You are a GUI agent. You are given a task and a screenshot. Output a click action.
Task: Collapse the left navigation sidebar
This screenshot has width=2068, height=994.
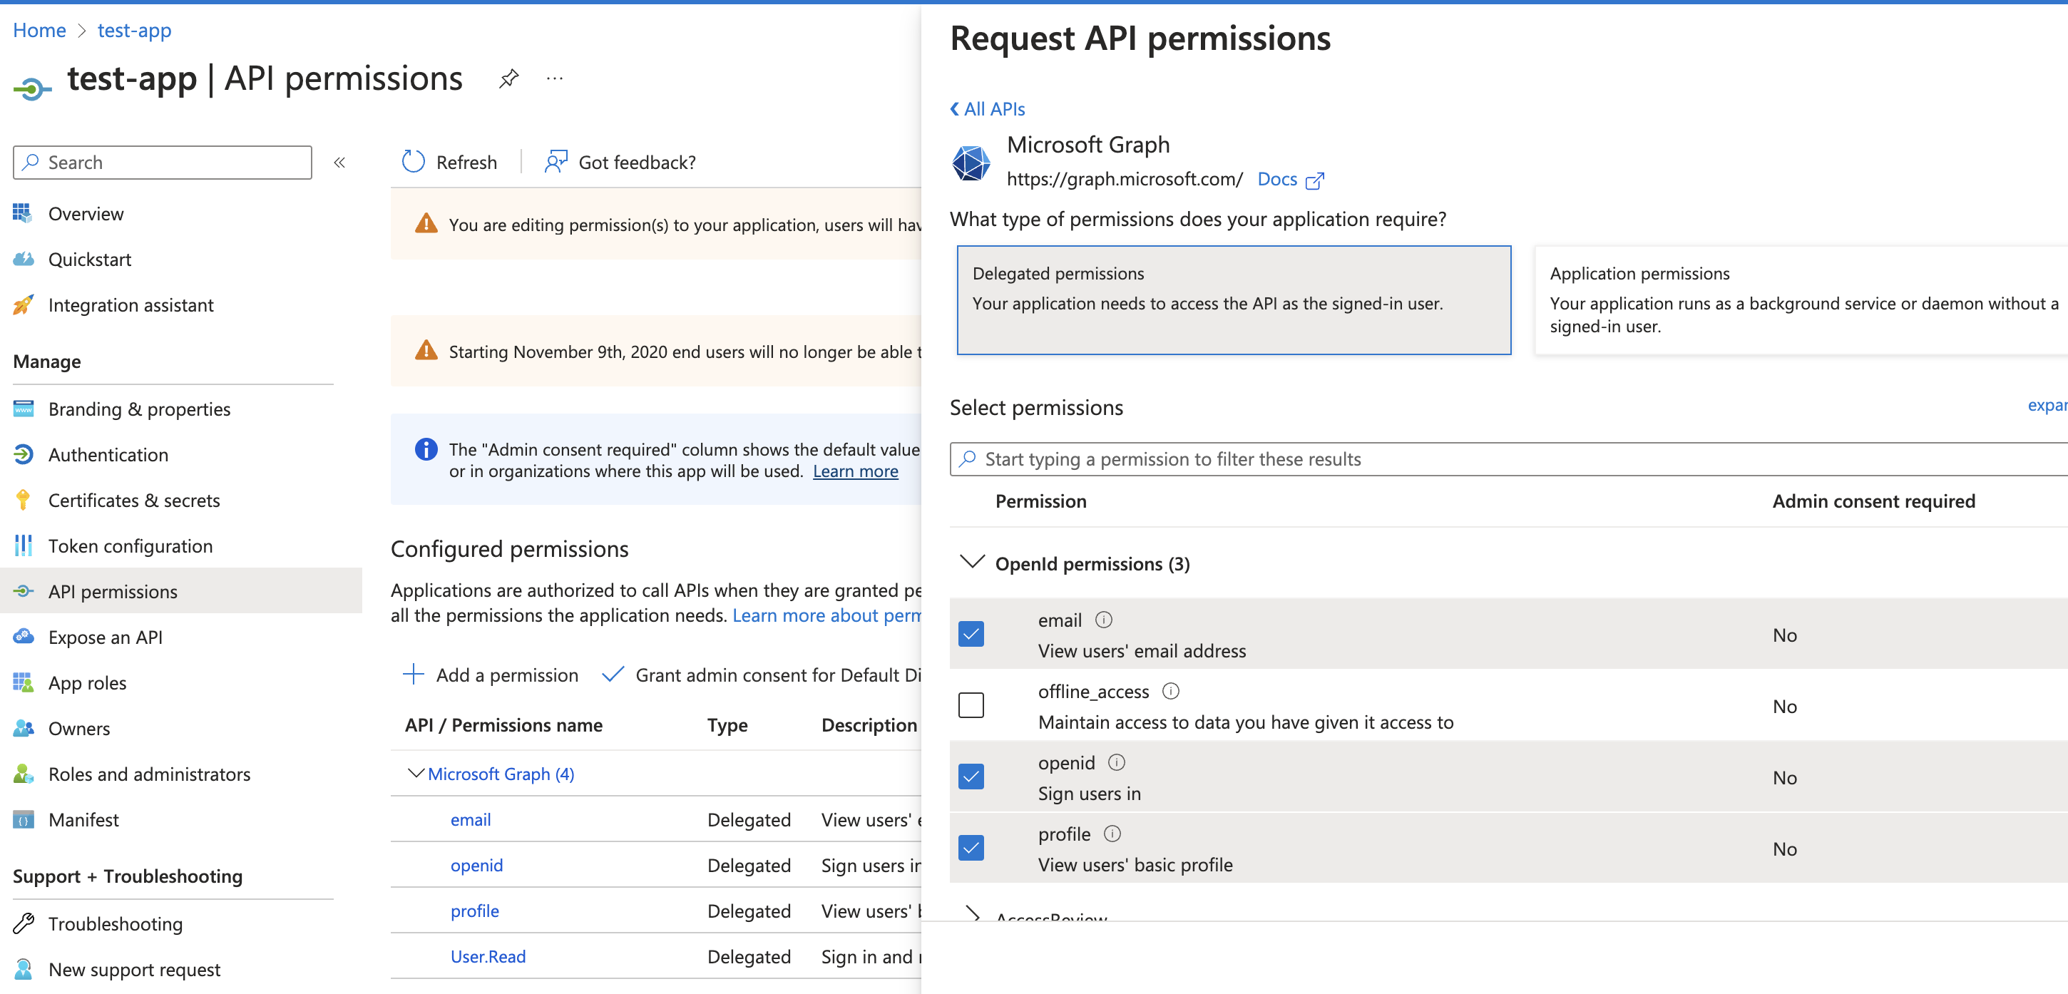coord(339,162)
